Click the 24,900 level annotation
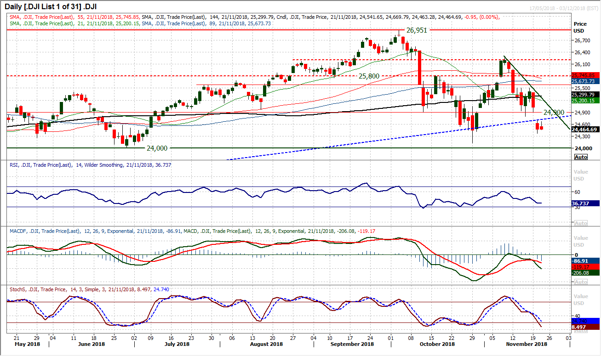 tap(554, 112)
